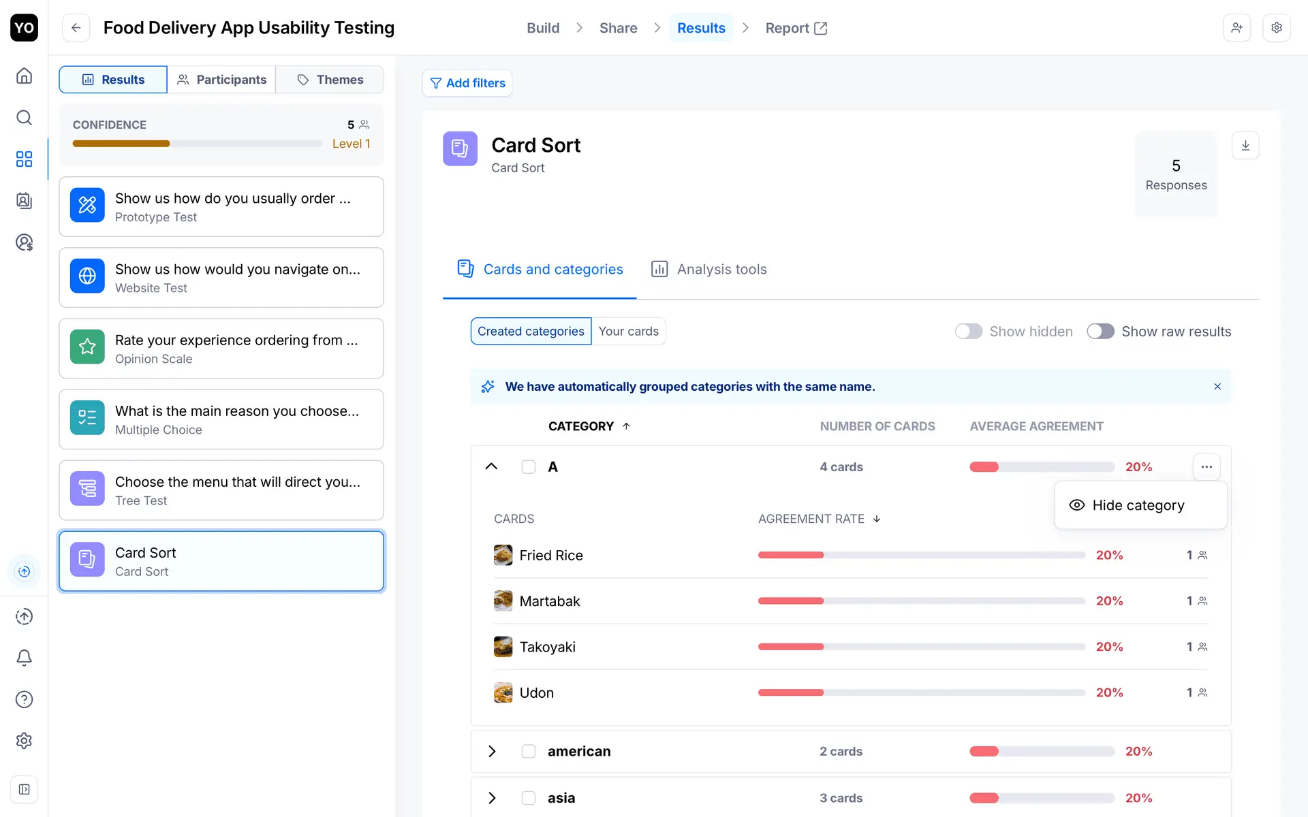Screen dimensions: 1308x817
Task: Click the notifications bell icon
Action: point(24,658)
